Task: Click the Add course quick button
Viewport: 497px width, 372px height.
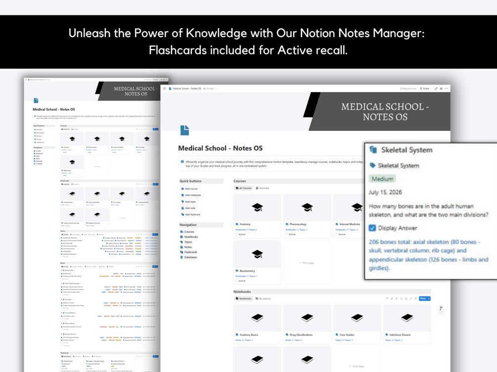Action: [189, 188]
